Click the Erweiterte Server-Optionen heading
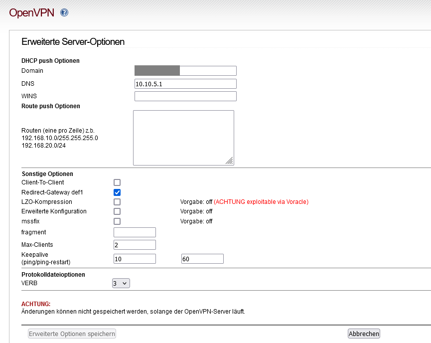The height and width of the screenshot is (343, 431). (x=73, y=42)
